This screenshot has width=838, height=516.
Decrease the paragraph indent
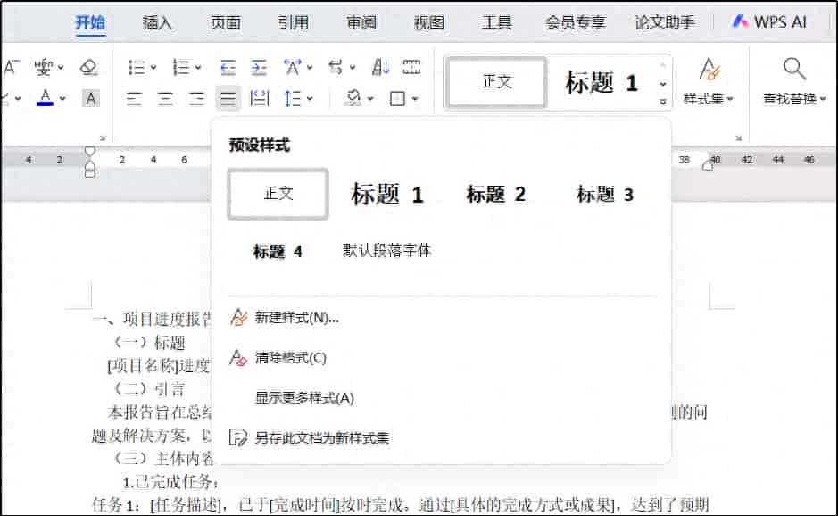pyautogui.click(x=228, y=67)
